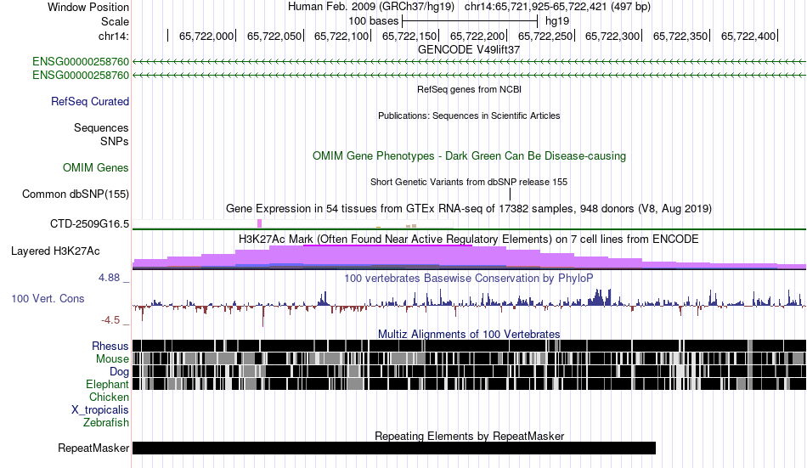Click the black RepeatMasker element bar

coord(394,448)
